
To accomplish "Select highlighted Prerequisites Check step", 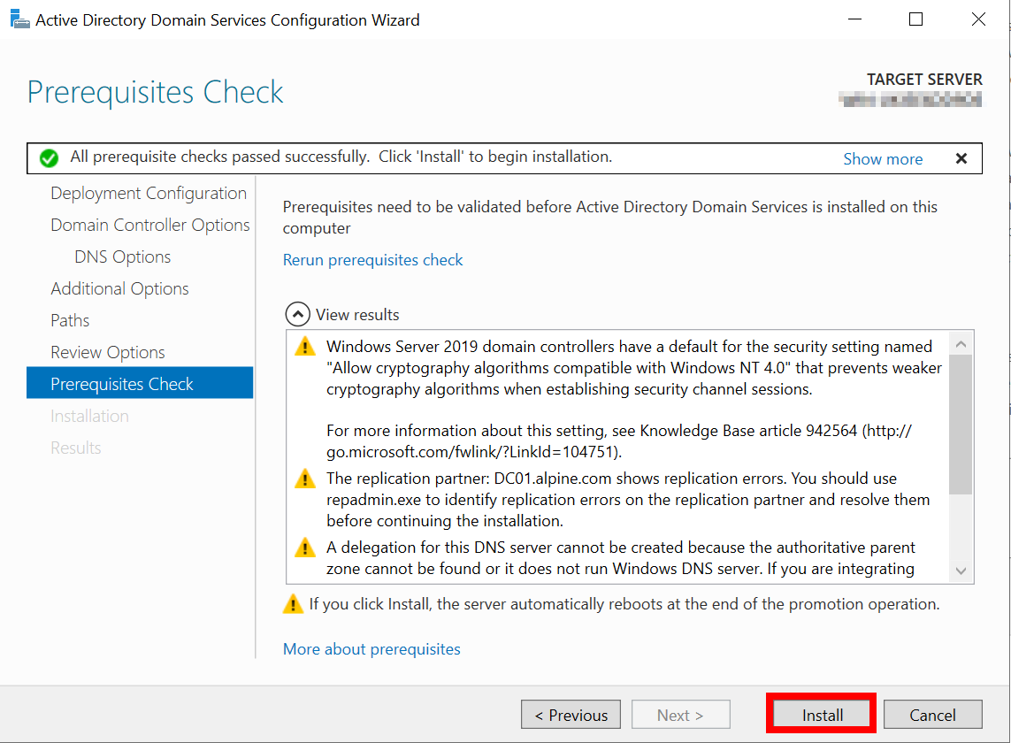I will pos(140,383).
